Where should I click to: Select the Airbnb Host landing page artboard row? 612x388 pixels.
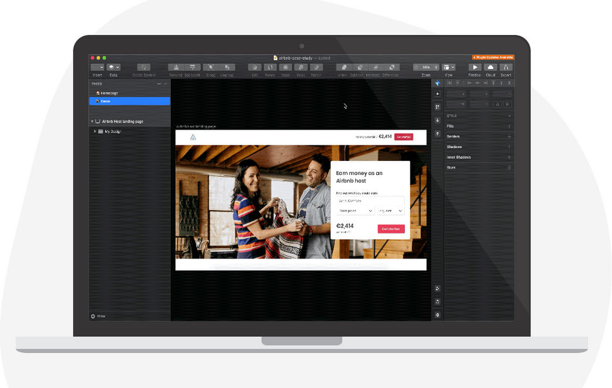(129, 121)
